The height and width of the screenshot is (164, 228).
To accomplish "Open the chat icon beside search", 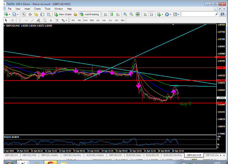I will pyautogui.click(x=223, y=14).
